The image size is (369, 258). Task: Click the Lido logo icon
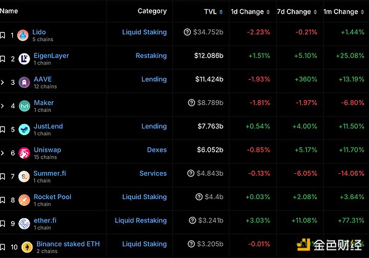(x=23, y=36)
